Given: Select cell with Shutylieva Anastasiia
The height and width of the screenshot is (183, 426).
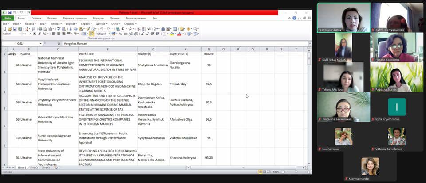Looking at the screenshot, I should [x=153, y=65].
